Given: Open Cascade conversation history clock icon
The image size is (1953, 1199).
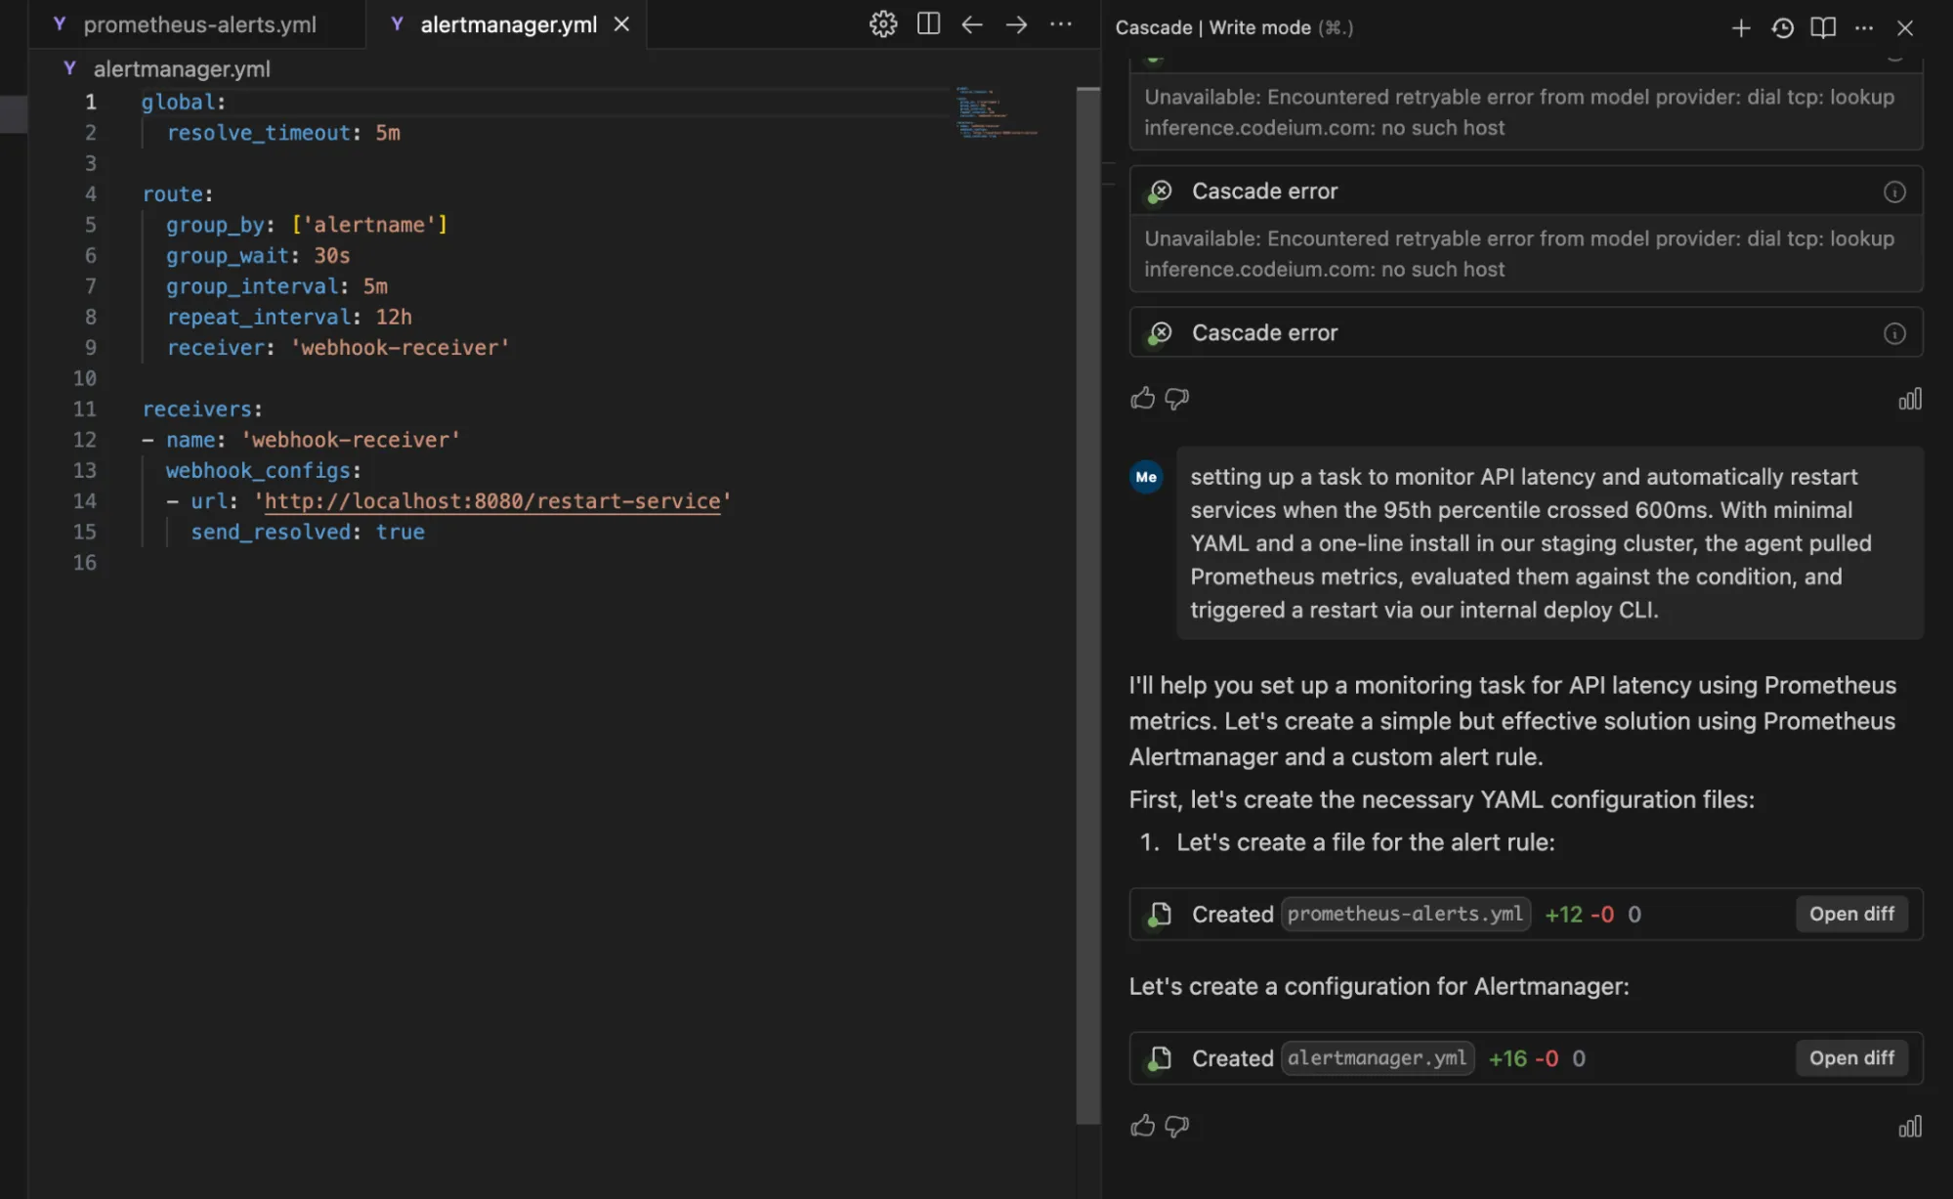Looking at the screenshot, I should [x=1782, y=28].
